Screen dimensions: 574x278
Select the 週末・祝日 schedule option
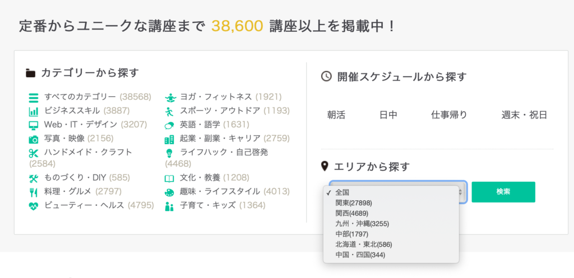pos(524,115)
